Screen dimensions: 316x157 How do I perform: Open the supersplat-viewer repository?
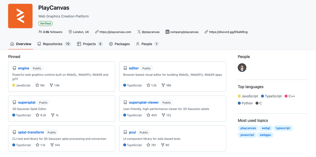tap(144, 102)
